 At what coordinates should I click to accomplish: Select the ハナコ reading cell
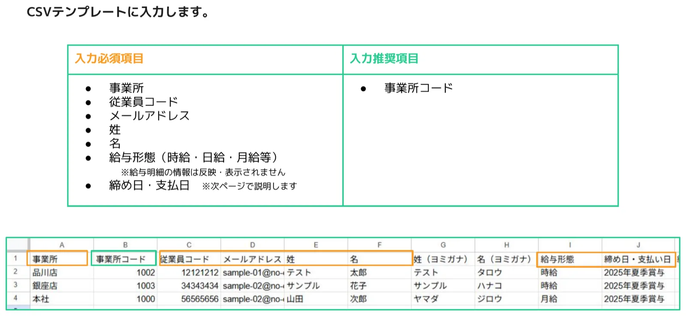click(506, 286)
